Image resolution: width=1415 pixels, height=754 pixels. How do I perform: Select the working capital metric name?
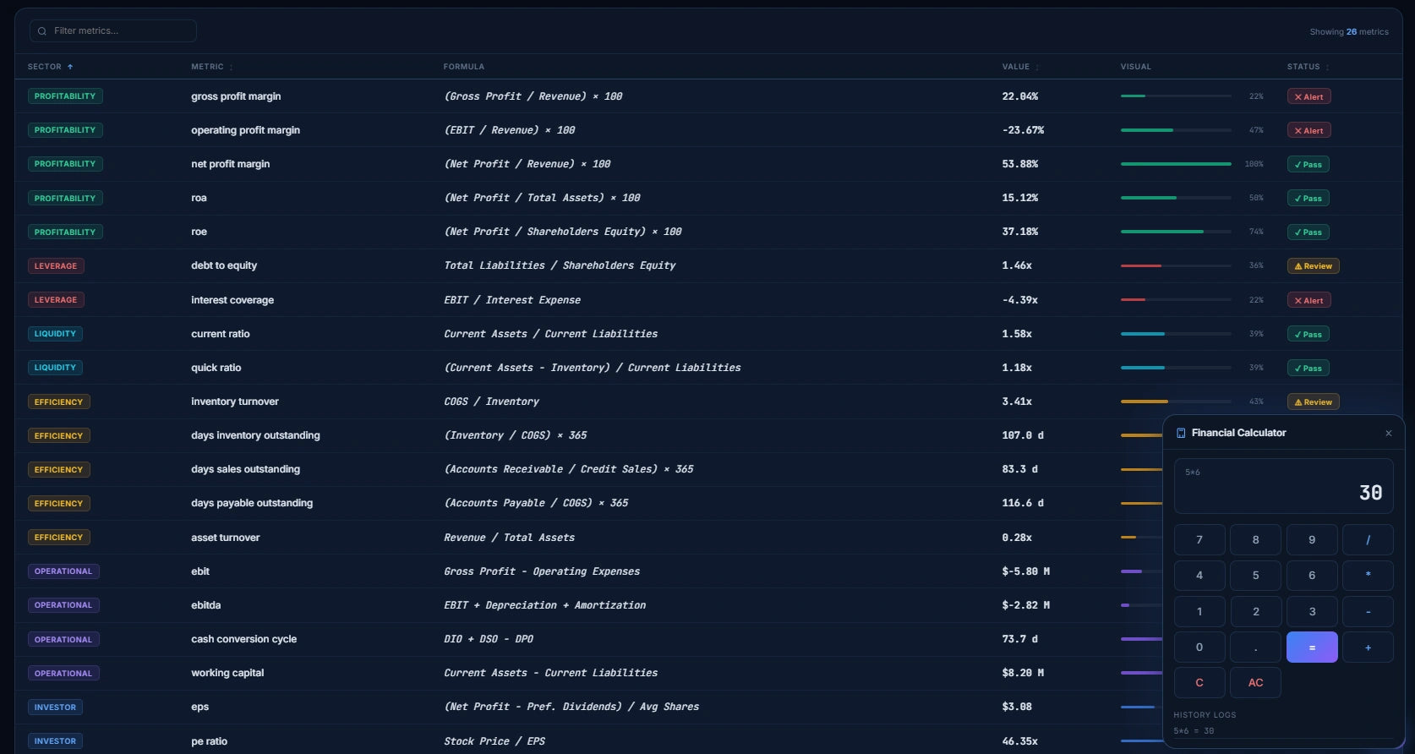pos(227,673)
